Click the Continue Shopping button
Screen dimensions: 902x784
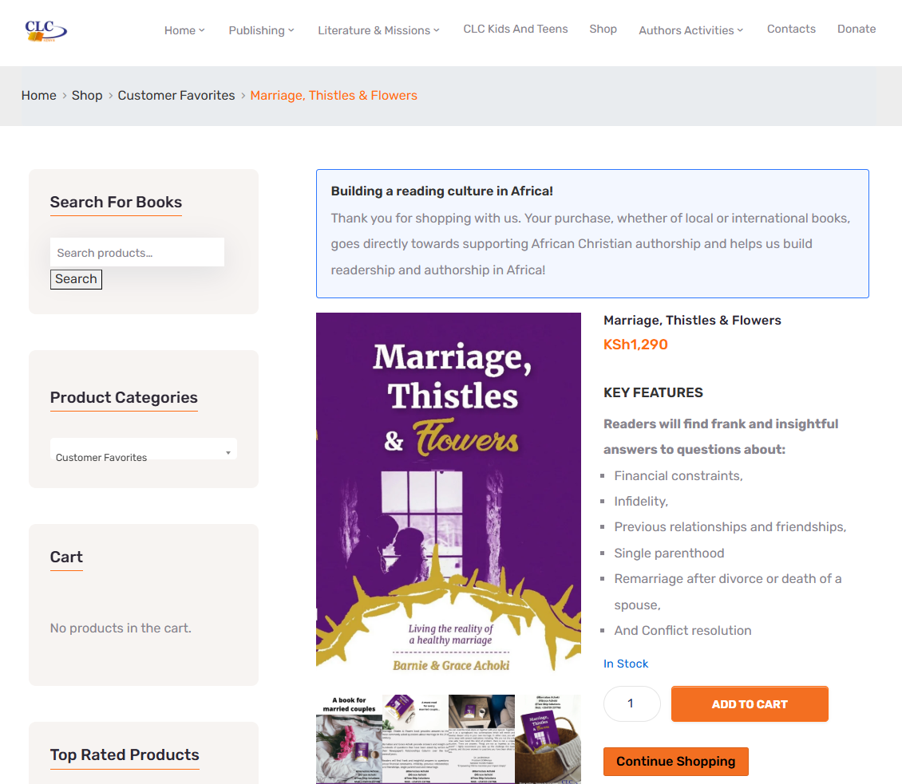675,762
